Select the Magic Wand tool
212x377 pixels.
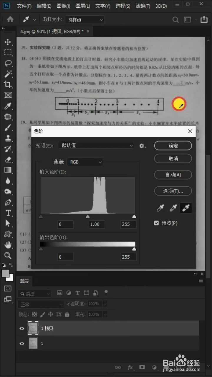pyautogui.click(x=8, y=74)
